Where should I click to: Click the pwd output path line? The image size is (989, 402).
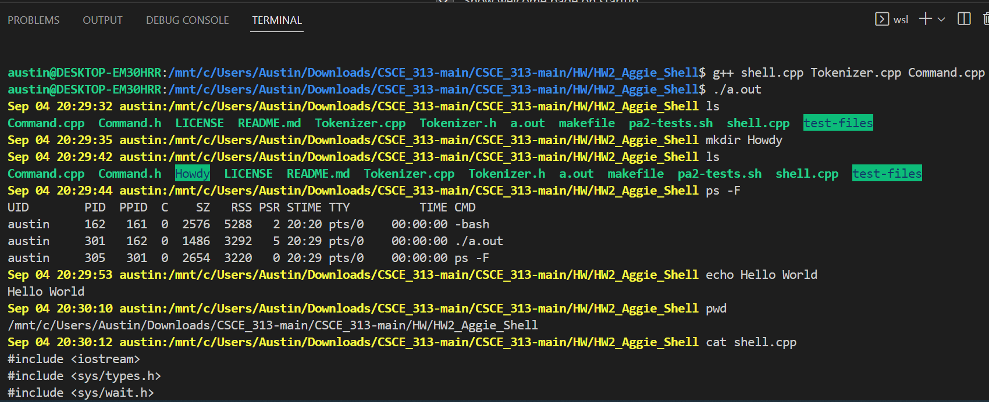click(272, 325)
